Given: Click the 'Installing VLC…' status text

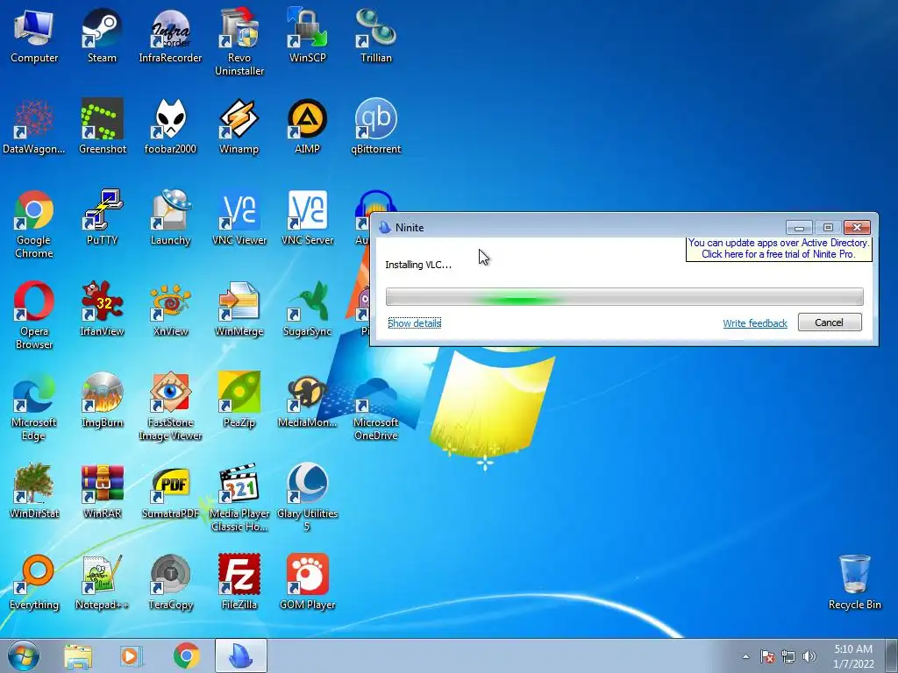Looking at the screenshot, I should coord(418,265).
